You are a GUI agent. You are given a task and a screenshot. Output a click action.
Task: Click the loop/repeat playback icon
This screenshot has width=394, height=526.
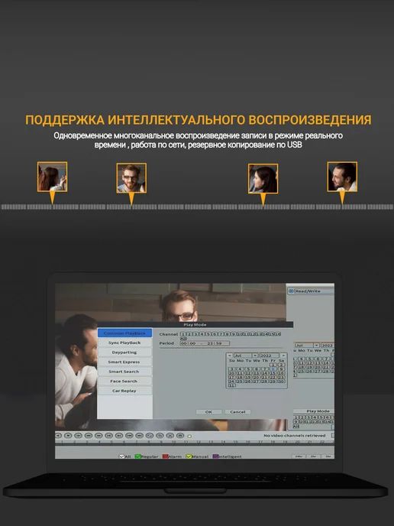click(x=150, y=436)
